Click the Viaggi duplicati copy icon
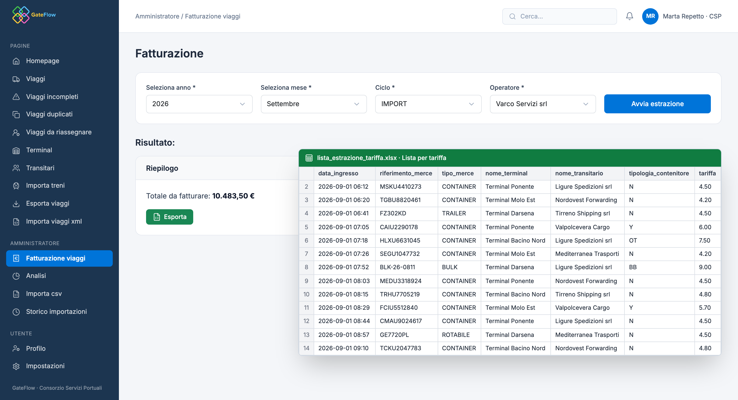Viewport: 738px width, 400px height. [16, 114]
